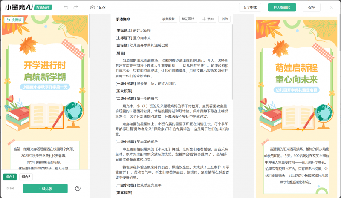Screen dimensions: 341x198
Task: Open the 其他 options menu
Action: tap(224, 19)
